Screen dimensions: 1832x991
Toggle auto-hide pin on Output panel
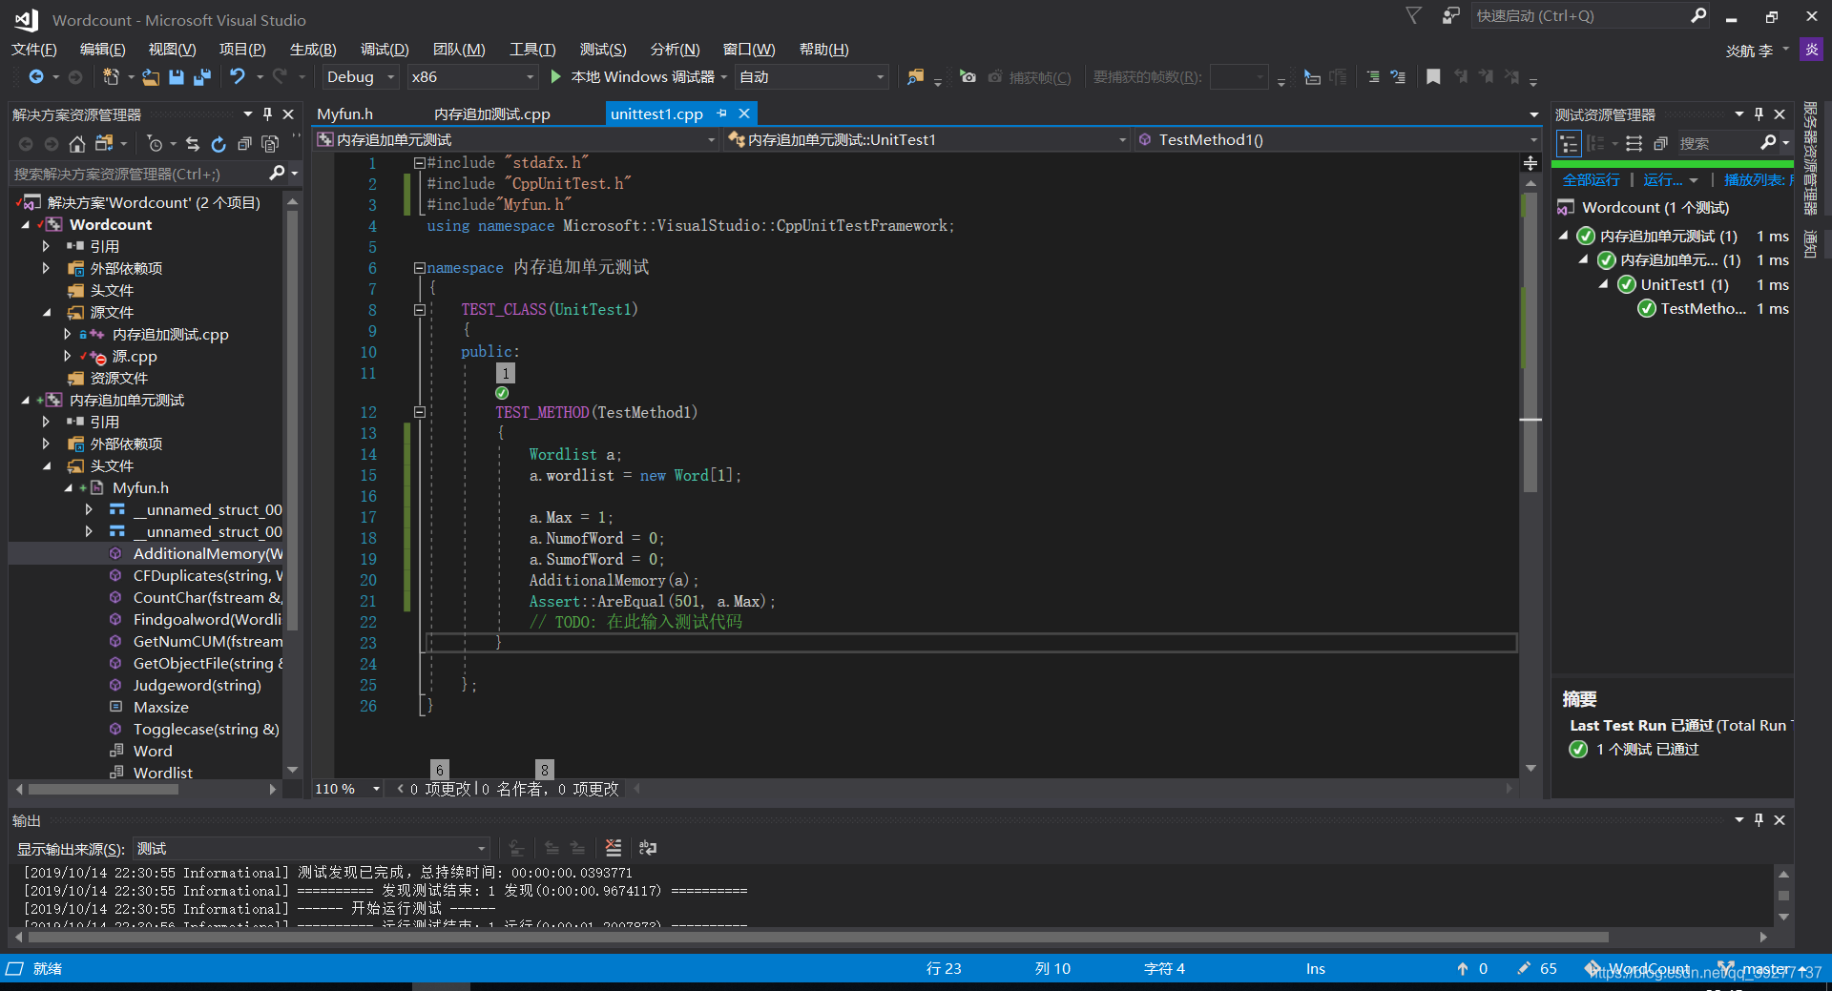coord(1759,820)
